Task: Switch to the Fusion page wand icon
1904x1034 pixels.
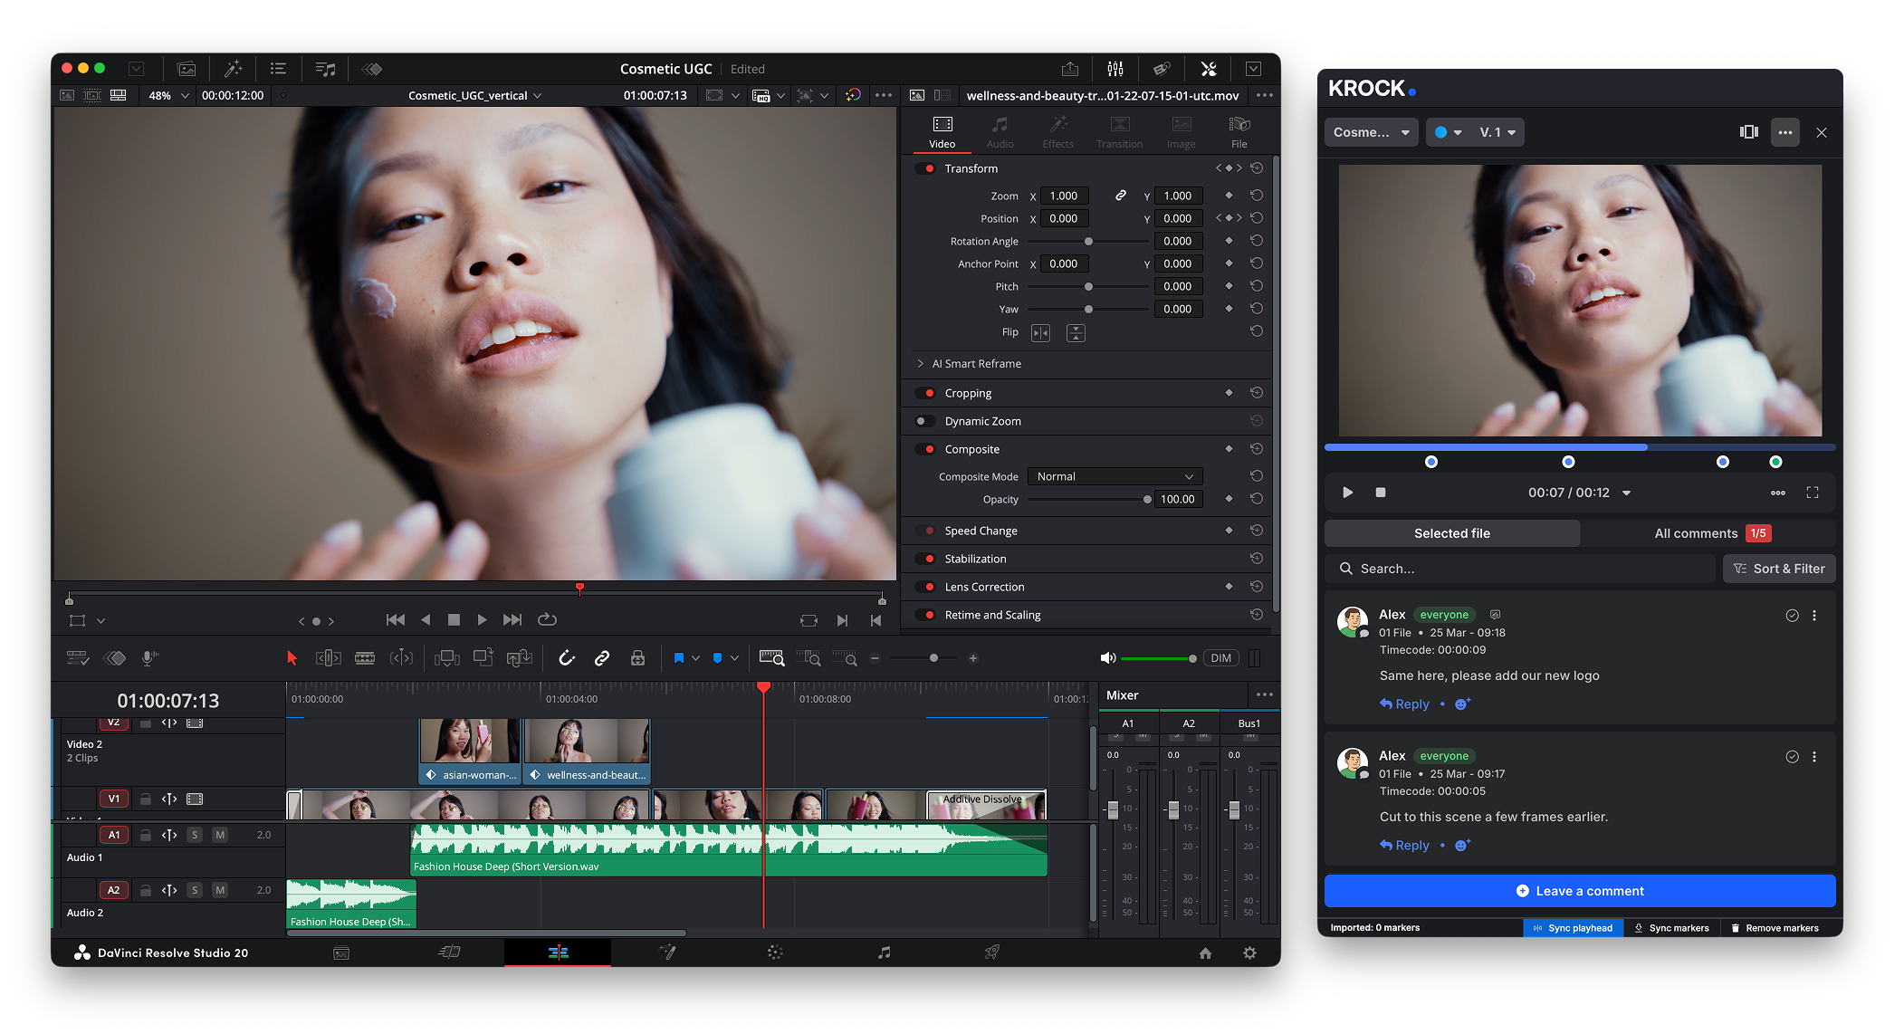Action: tap(667, 953)
